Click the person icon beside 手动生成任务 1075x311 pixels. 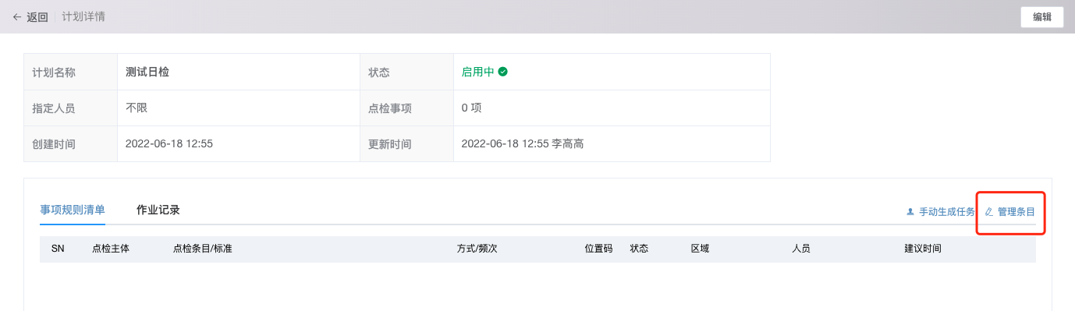coord(910,211)
